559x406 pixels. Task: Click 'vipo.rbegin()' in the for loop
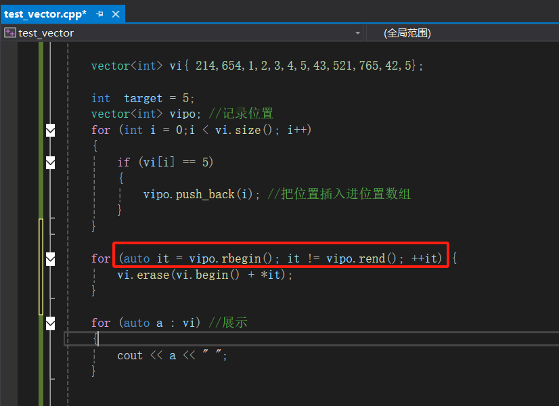point(231,258)
